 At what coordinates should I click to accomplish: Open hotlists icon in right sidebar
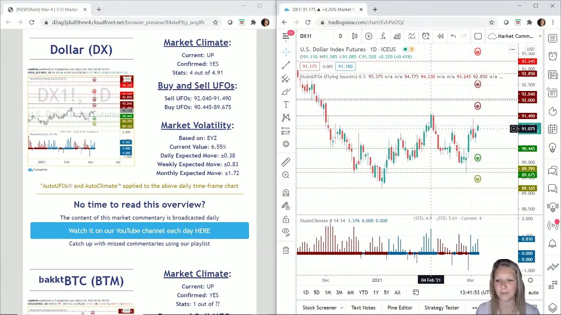click(552, 112)
